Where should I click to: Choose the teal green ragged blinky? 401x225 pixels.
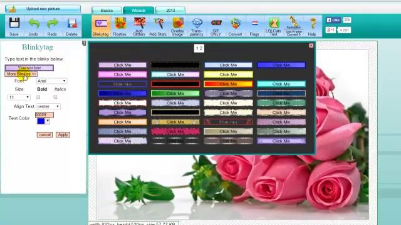click(x=281, y=102)
